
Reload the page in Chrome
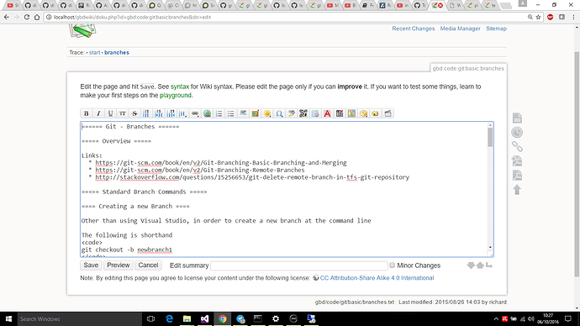[27, 17]
